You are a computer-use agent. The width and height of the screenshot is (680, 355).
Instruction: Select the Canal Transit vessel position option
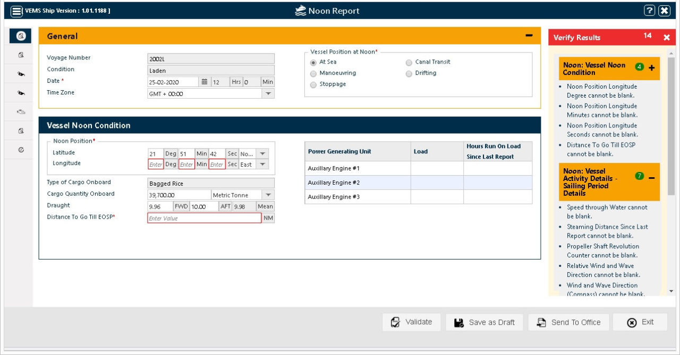pos(409,62)
